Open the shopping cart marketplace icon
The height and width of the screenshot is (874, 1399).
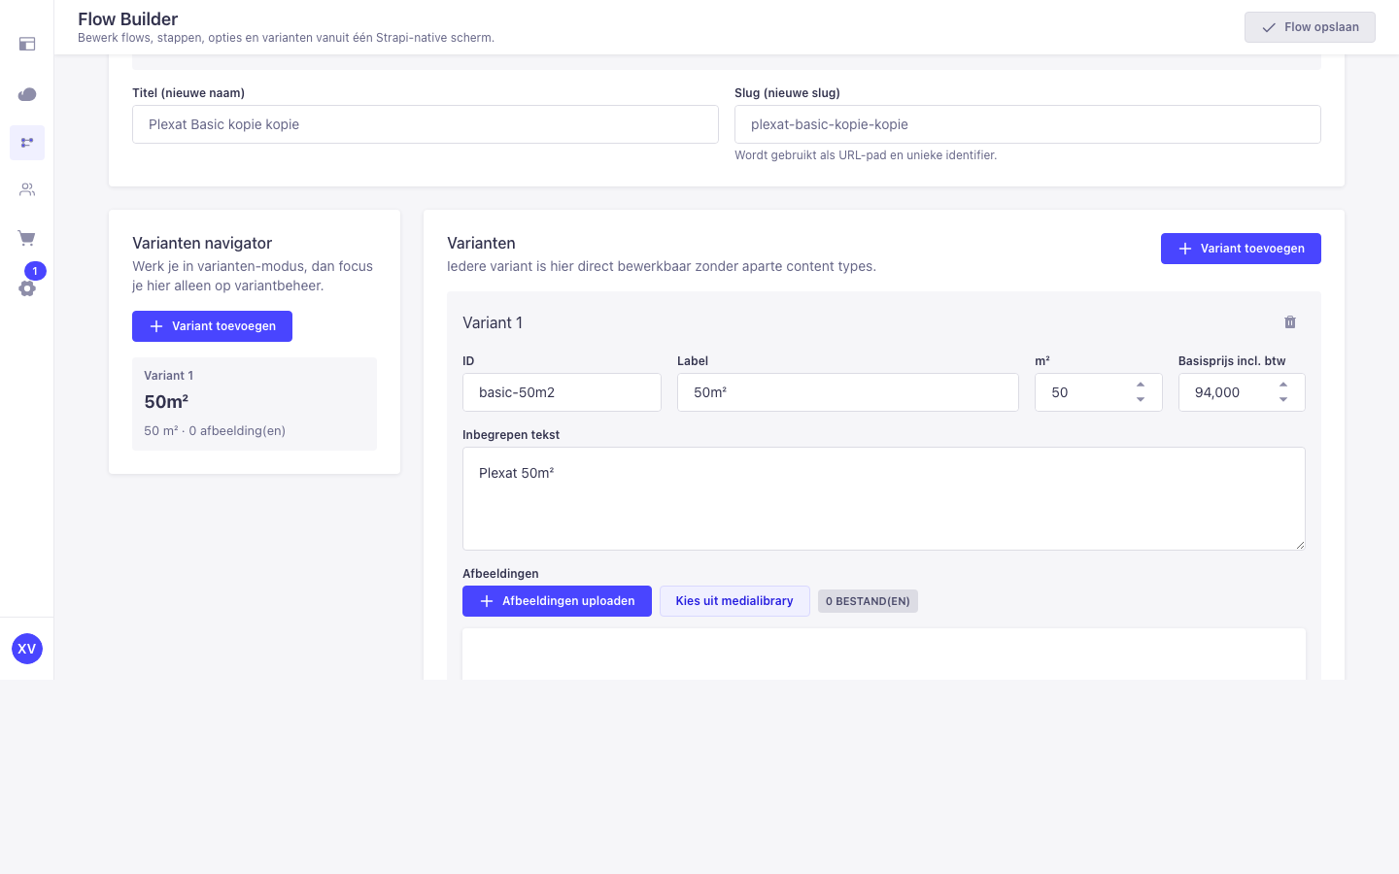(27, 238)
